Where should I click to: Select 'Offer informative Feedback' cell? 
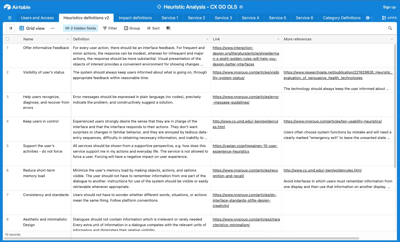coord(46,56)
